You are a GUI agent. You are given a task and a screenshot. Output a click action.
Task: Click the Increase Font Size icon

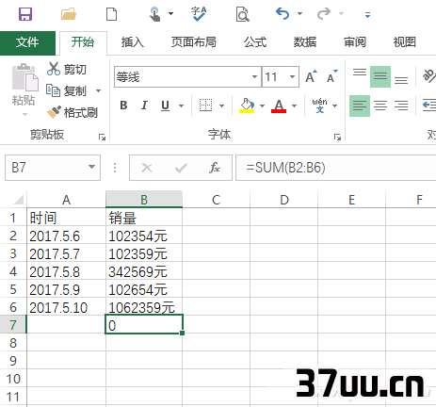point(311,76)
